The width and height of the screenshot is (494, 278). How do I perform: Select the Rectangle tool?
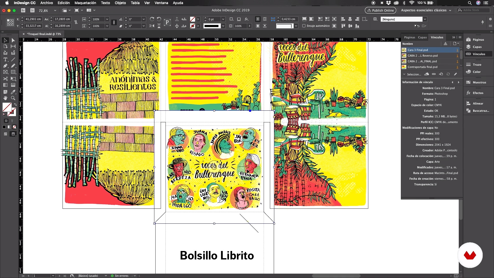click(x=13, y=72)
